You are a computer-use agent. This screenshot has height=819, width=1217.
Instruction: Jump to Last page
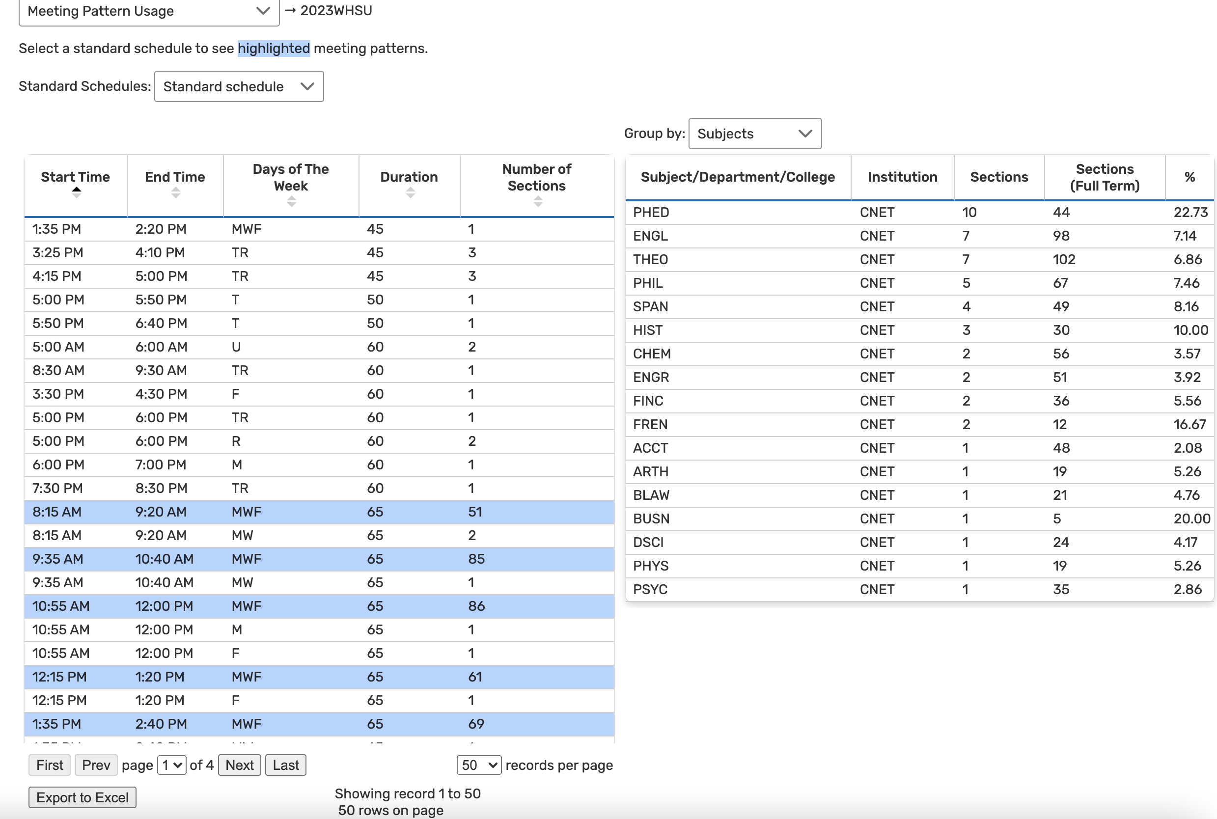point(285,765)
